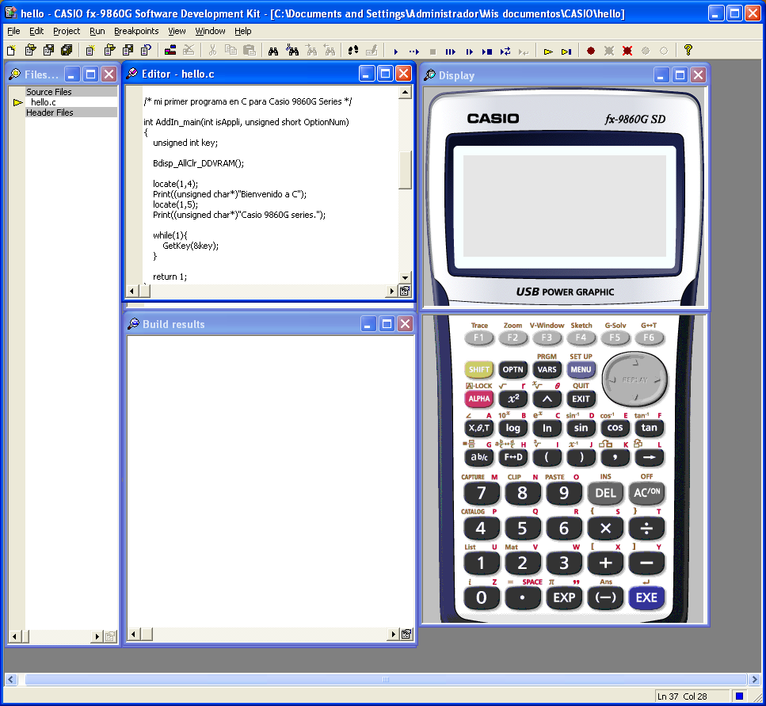766x706 pixels.
Task: Click the VARS calculator key
Action: [547, 369]
